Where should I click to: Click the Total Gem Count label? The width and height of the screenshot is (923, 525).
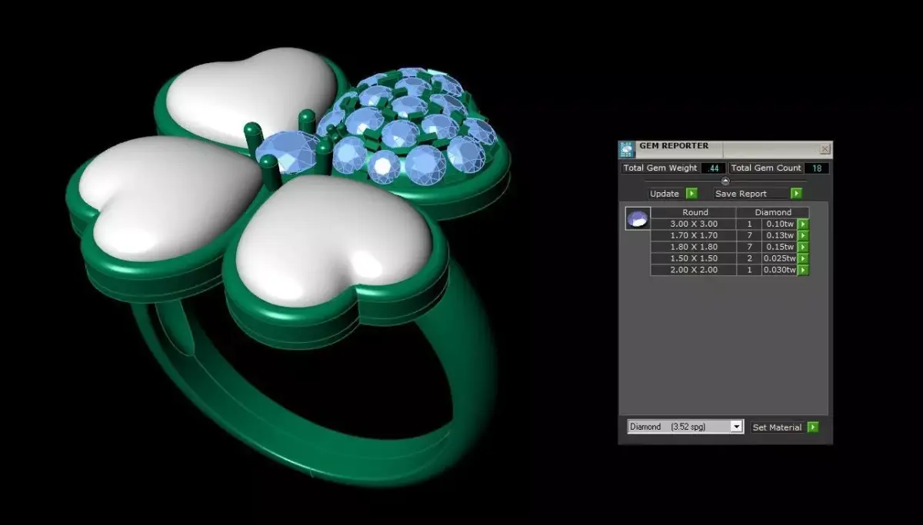767,168
